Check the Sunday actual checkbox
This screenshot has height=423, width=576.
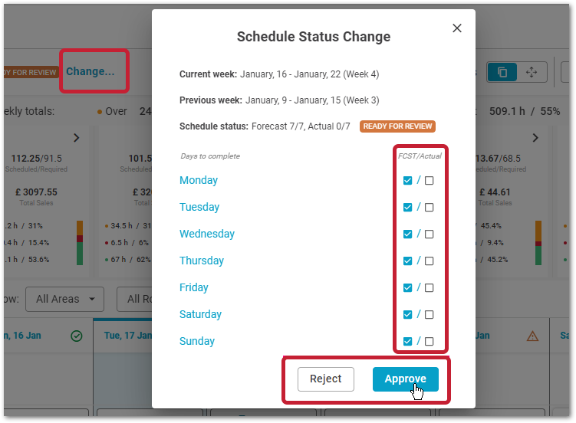(x=429, y=341)
